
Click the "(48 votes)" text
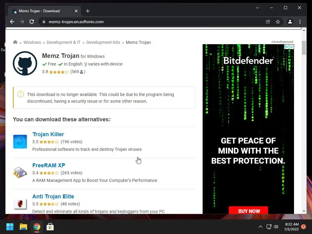(70, 204)
